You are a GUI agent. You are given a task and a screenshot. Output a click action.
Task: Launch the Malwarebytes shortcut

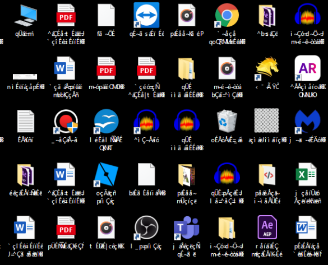point(307,122)
